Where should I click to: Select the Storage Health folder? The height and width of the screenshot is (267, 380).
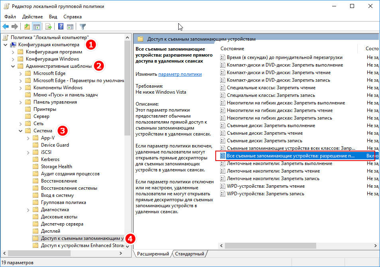[57, 167]
